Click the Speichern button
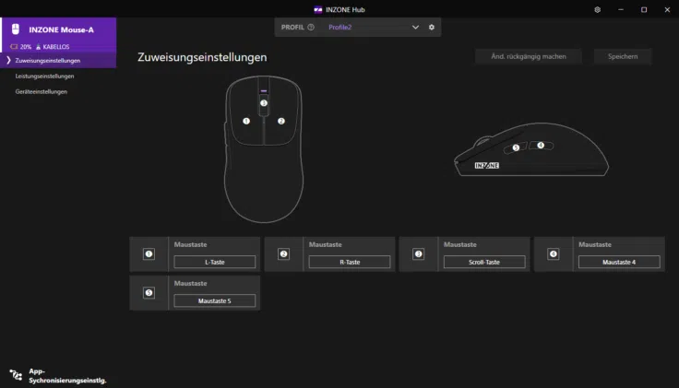Image resolution: width=679 pixels, height=388 pixels. (x=622, y=56)
